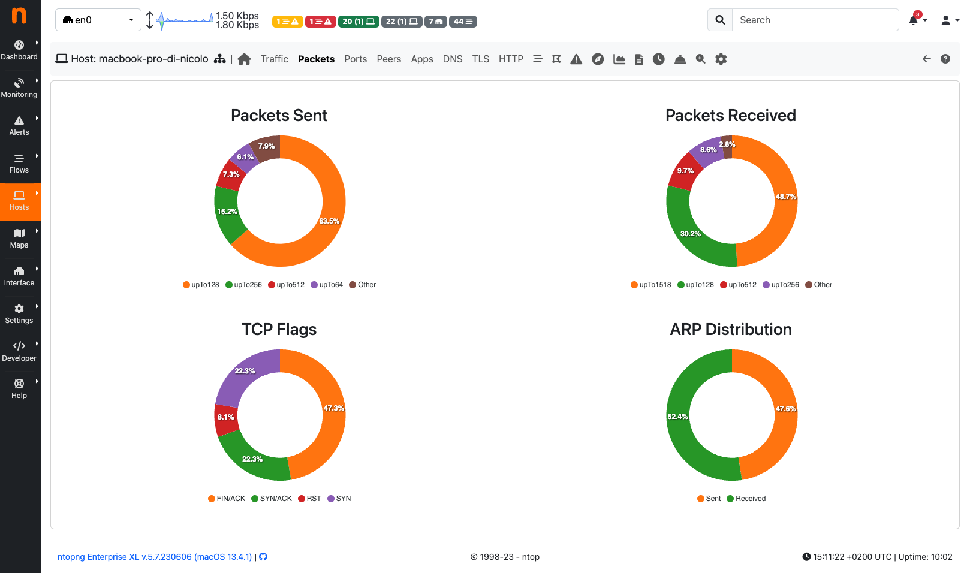Toggle Other legend in Packets Received
The width and height of the screenshot is (967, 573).
[x=819, y=285]
